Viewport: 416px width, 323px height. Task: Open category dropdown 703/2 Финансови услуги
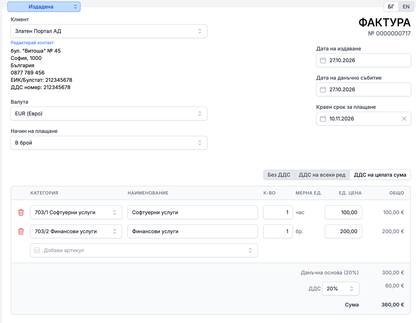tap(76, 231)
